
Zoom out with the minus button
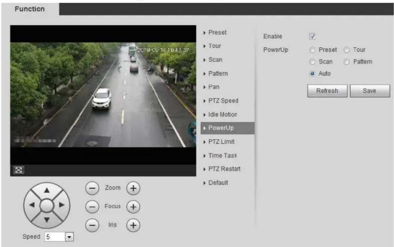(x=92, y=188)
